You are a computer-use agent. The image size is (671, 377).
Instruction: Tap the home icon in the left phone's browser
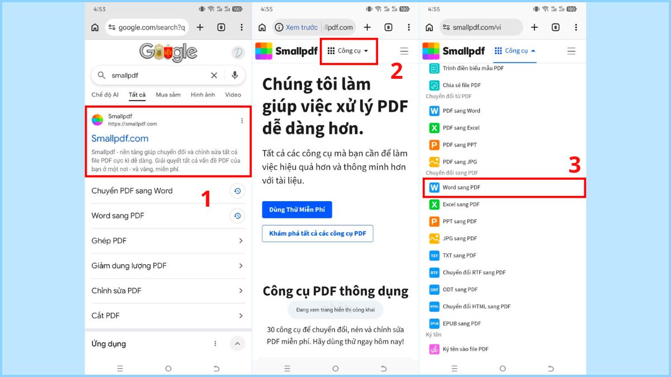[95, 27]
